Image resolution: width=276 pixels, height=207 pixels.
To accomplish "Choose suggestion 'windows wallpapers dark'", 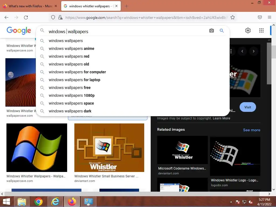I will 133,111.
